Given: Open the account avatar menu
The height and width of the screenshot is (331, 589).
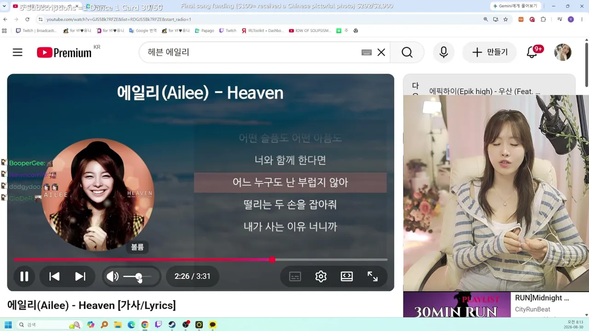Looking at the screenshot, I should tap(563, 52).
